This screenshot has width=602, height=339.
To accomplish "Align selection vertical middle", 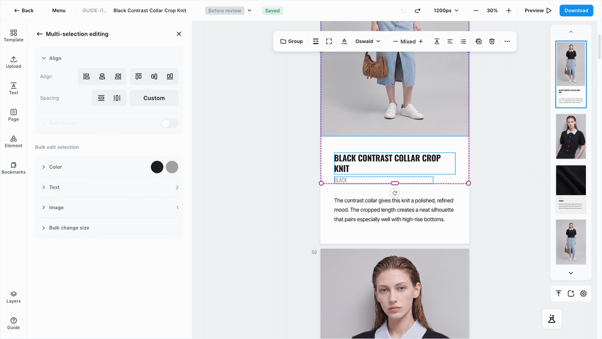I will click(x=154, y=77).
